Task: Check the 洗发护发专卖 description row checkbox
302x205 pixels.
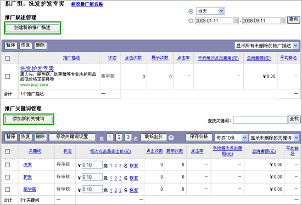Action: (x=8, y=77)
